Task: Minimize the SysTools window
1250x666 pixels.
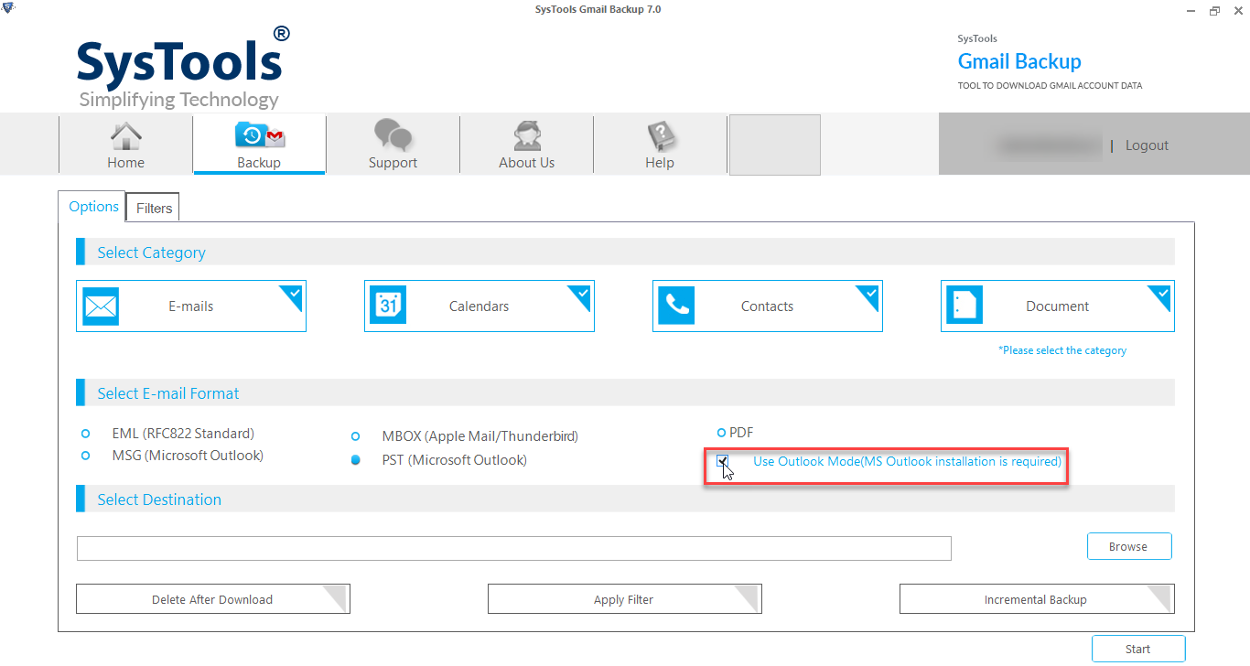Action: (x=1190, y=10)
